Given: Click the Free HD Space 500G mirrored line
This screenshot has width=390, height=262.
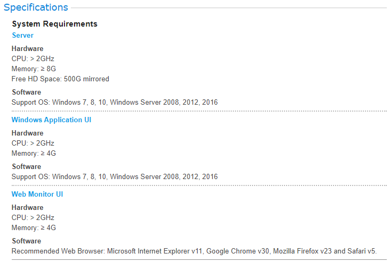Looking at the screenshot, I should (60, 79).
